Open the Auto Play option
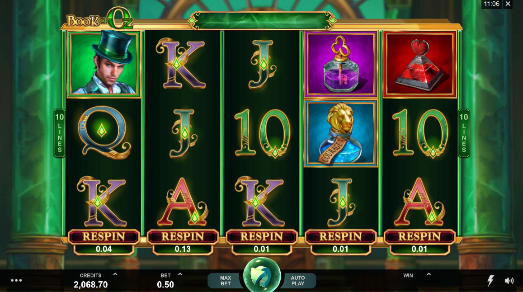Viewport: 523px width, 292px height. tap(298, 280)
